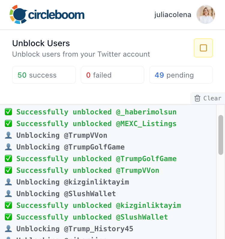Click the Unblocking @Trump_History45 log line
The image size is (225, 239).
click(75, 229)
